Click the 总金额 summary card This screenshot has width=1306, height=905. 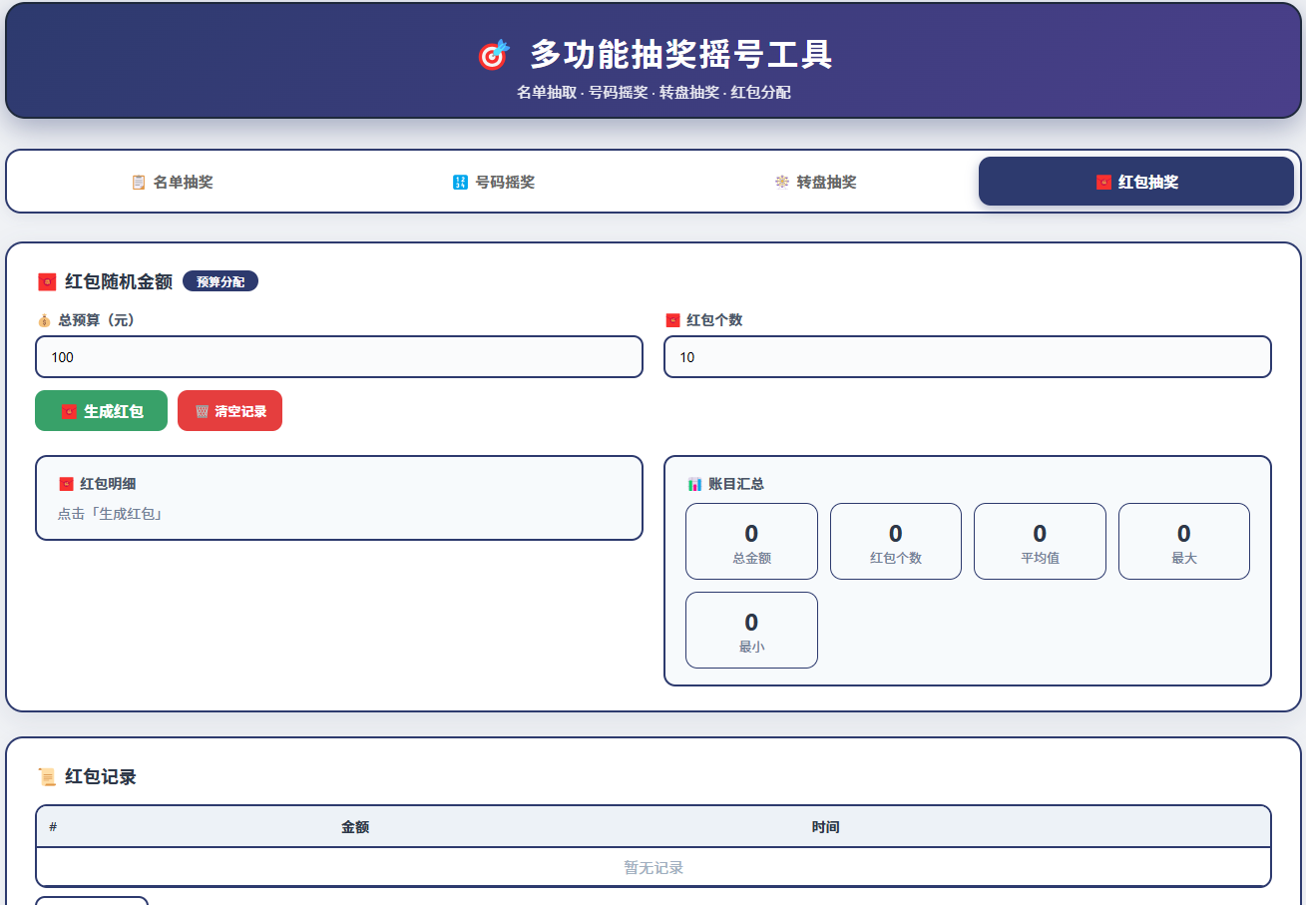tap(751, 541)
